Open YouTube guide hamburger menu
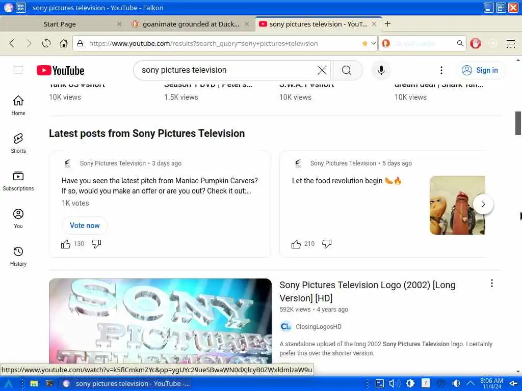The image size is (522, 391). click(18, 70)
